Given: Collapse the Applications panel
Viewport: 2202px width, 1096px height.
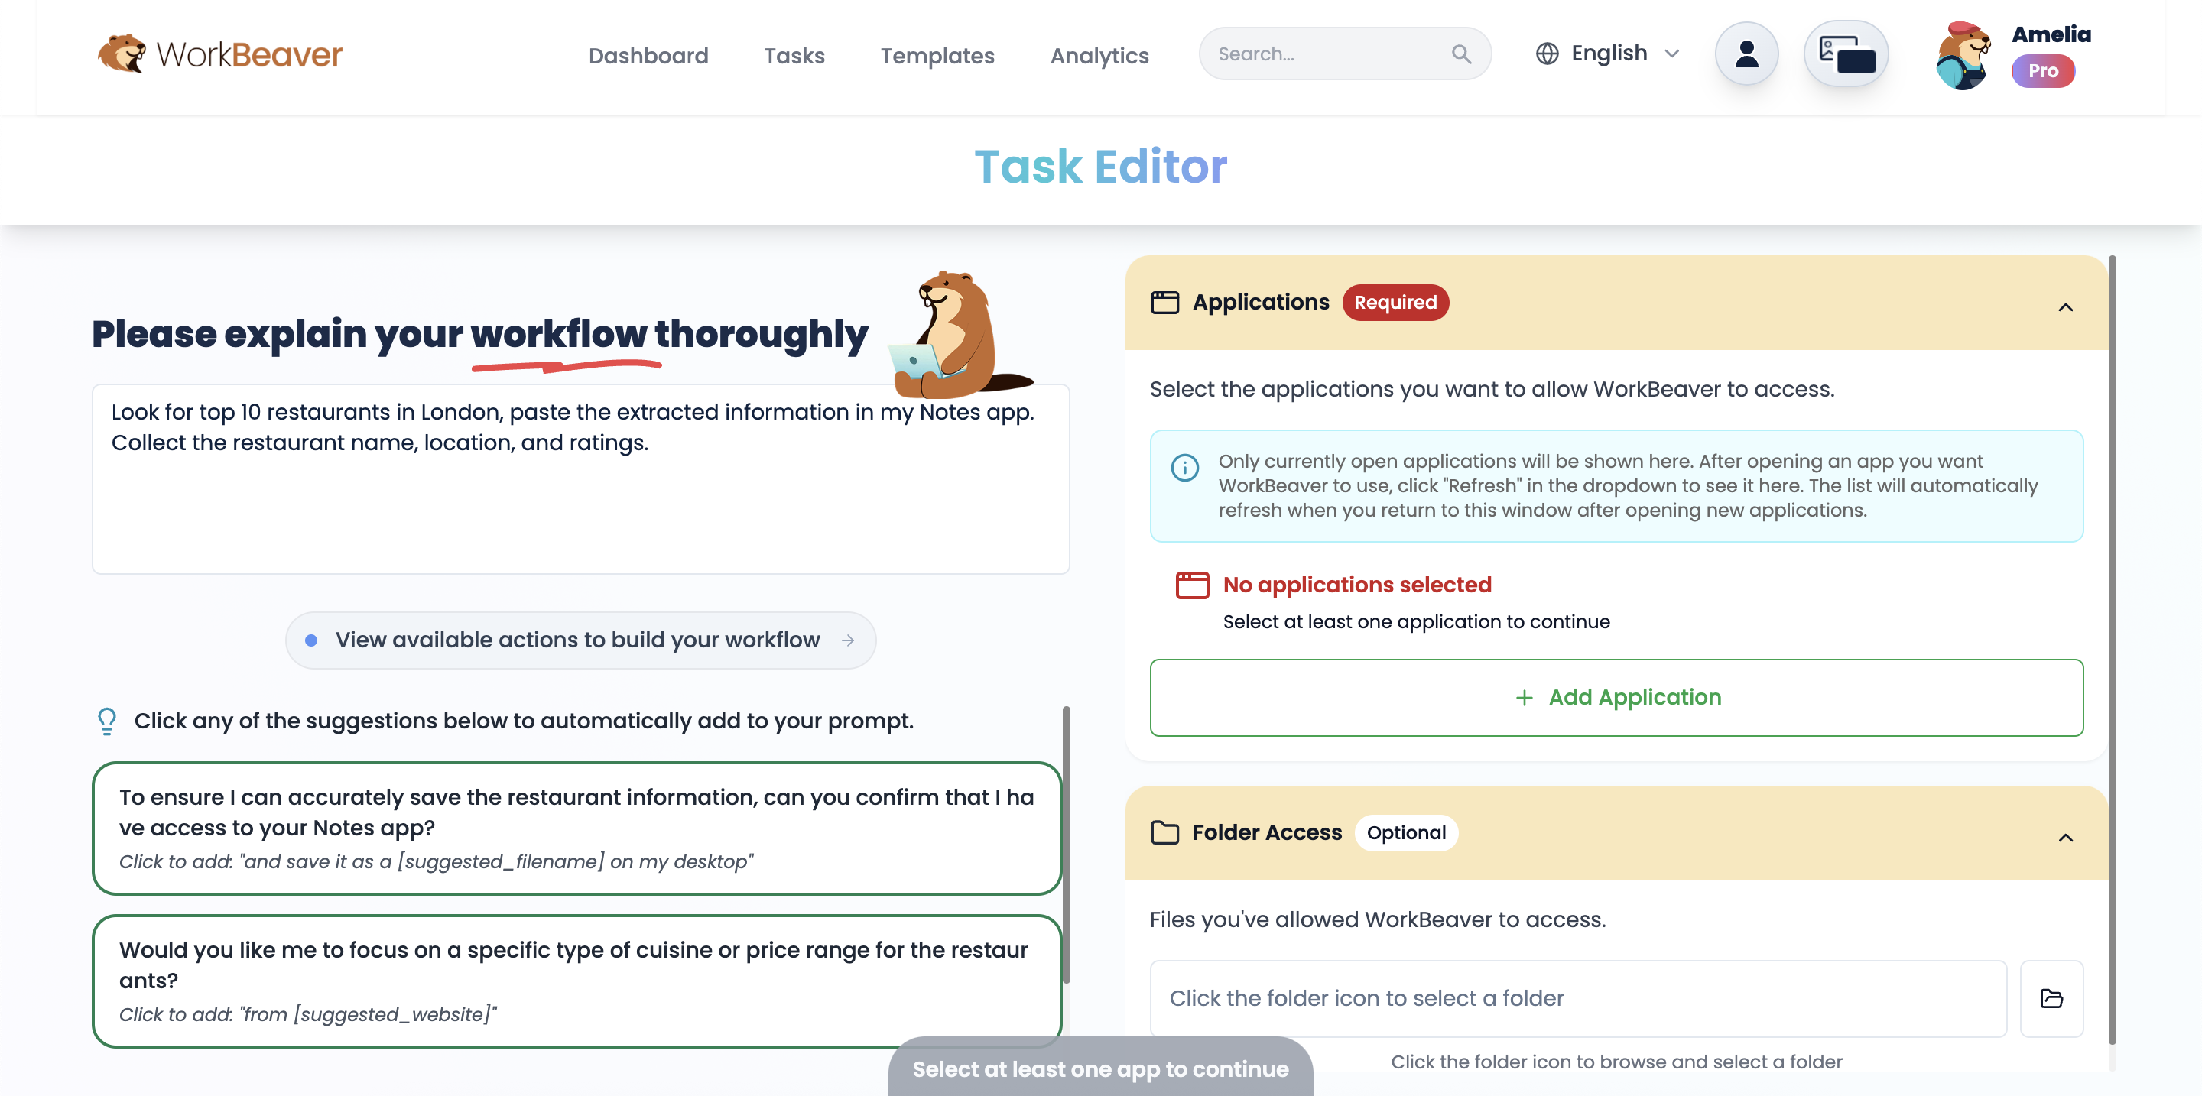Looking at the screenshot, I should click(2066, 307).
